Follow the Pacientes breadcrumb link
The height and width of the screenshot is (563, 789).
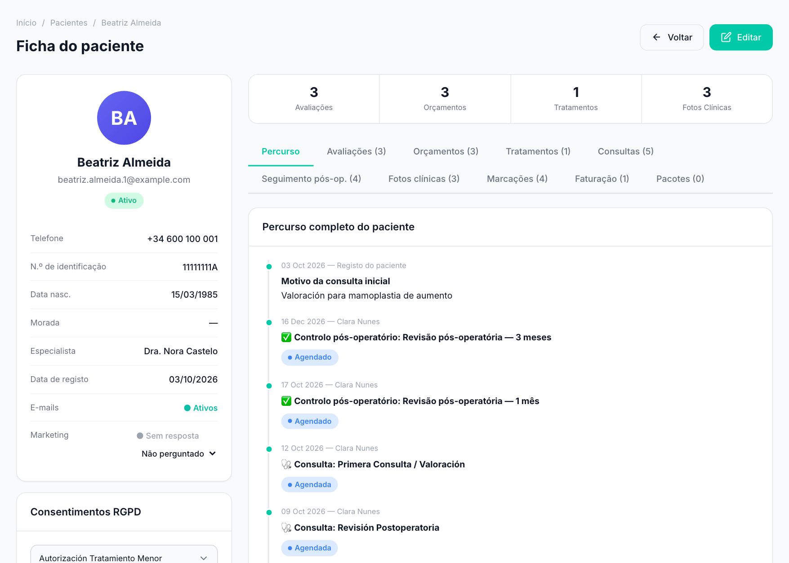69,23
